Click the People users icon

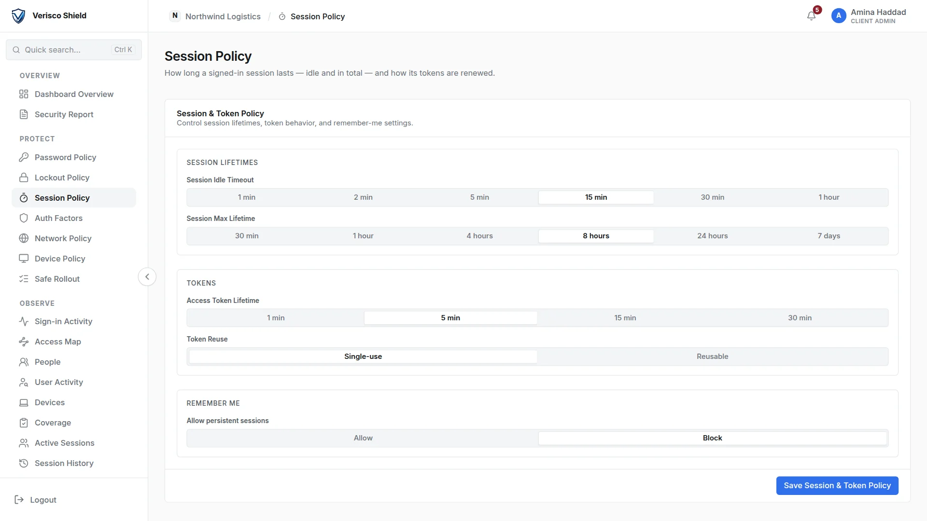(x=24, y=362)
